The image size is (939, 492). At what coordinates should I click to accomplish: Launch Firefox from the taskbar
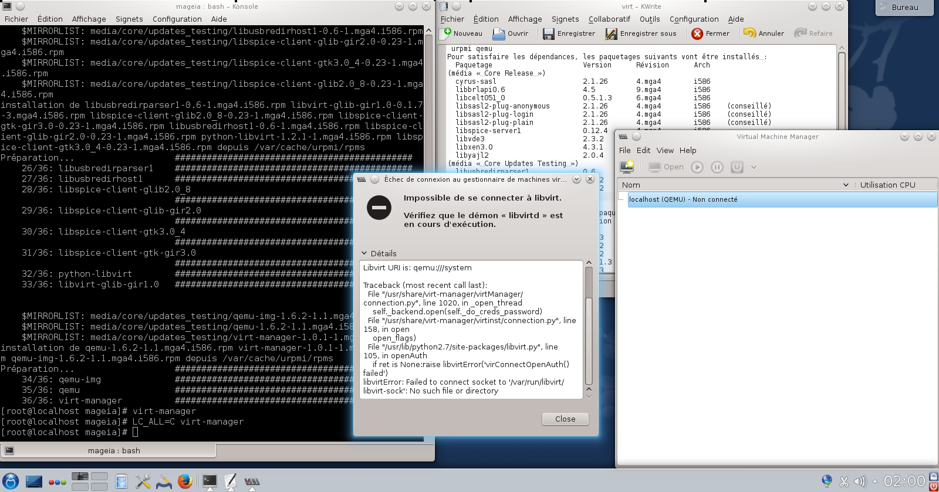185,481
